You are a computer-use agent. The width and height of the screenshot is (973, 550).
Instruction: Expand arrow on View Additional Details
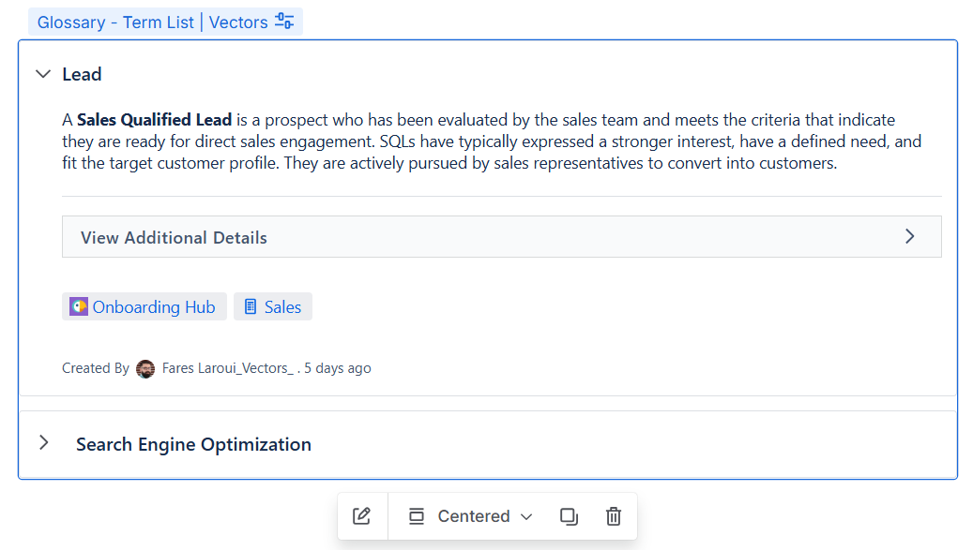click(910, 237)
